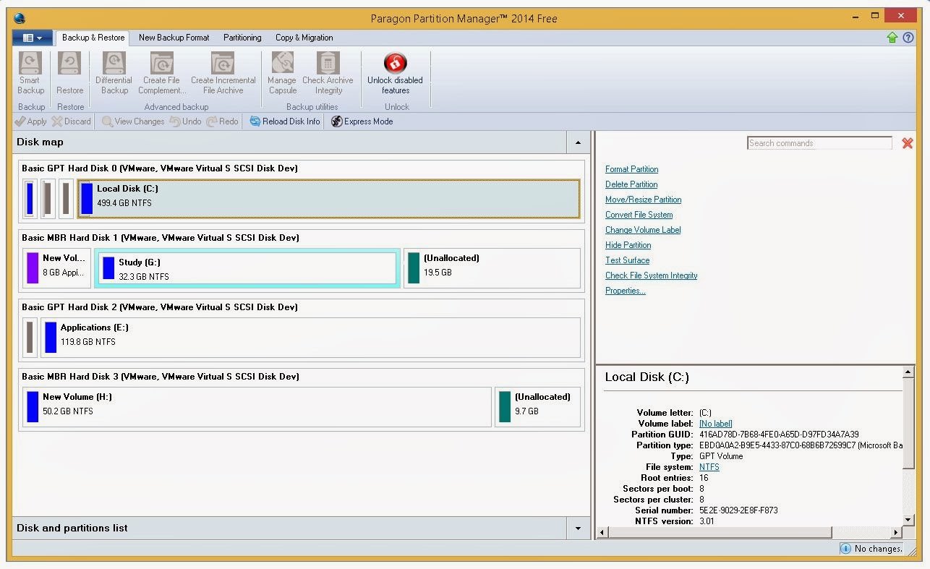Click the Restore ribbon icon
The width and height of the screenshot is (930, 569).
70,63
